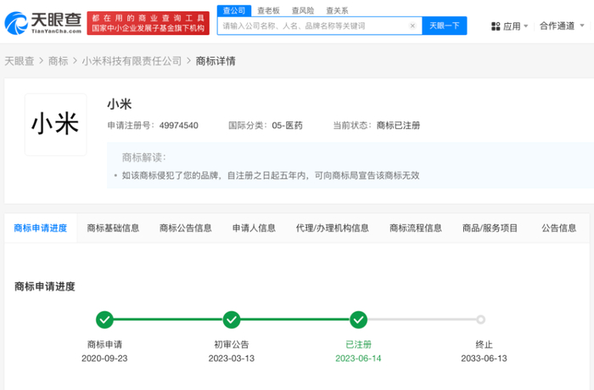This screenshot has width=594, height=390.
Task: Switch to 查风险 search tab
Action: coord(302,10)
